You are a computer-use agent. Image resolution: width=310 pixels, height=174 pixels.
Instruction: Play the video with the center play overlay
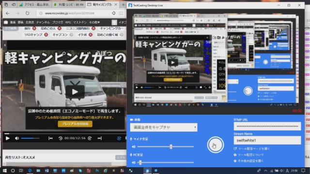[x=75, y=92]
